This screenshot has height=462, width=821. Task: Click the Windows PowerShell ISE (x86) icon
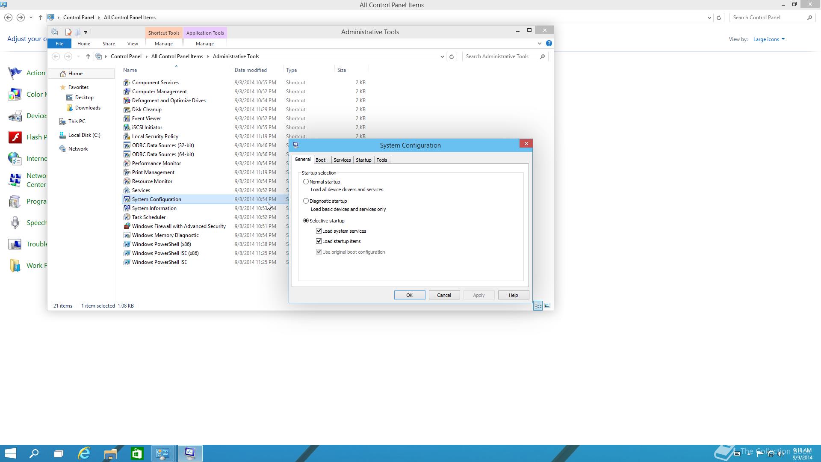(127, 253)
